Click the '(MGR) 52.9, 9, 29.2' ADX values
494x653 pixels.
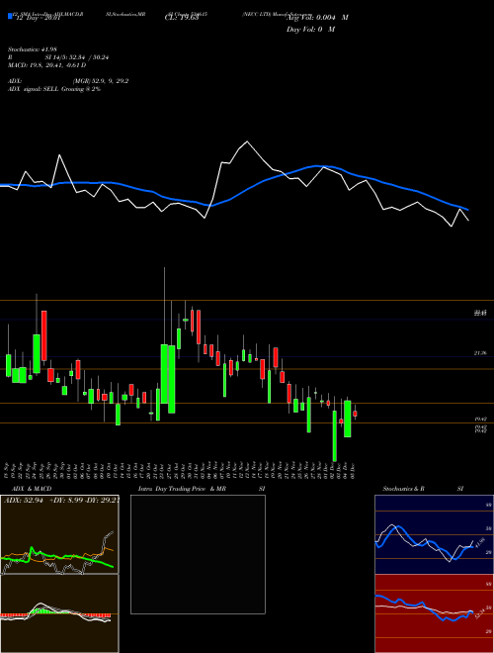pos(100,81)
